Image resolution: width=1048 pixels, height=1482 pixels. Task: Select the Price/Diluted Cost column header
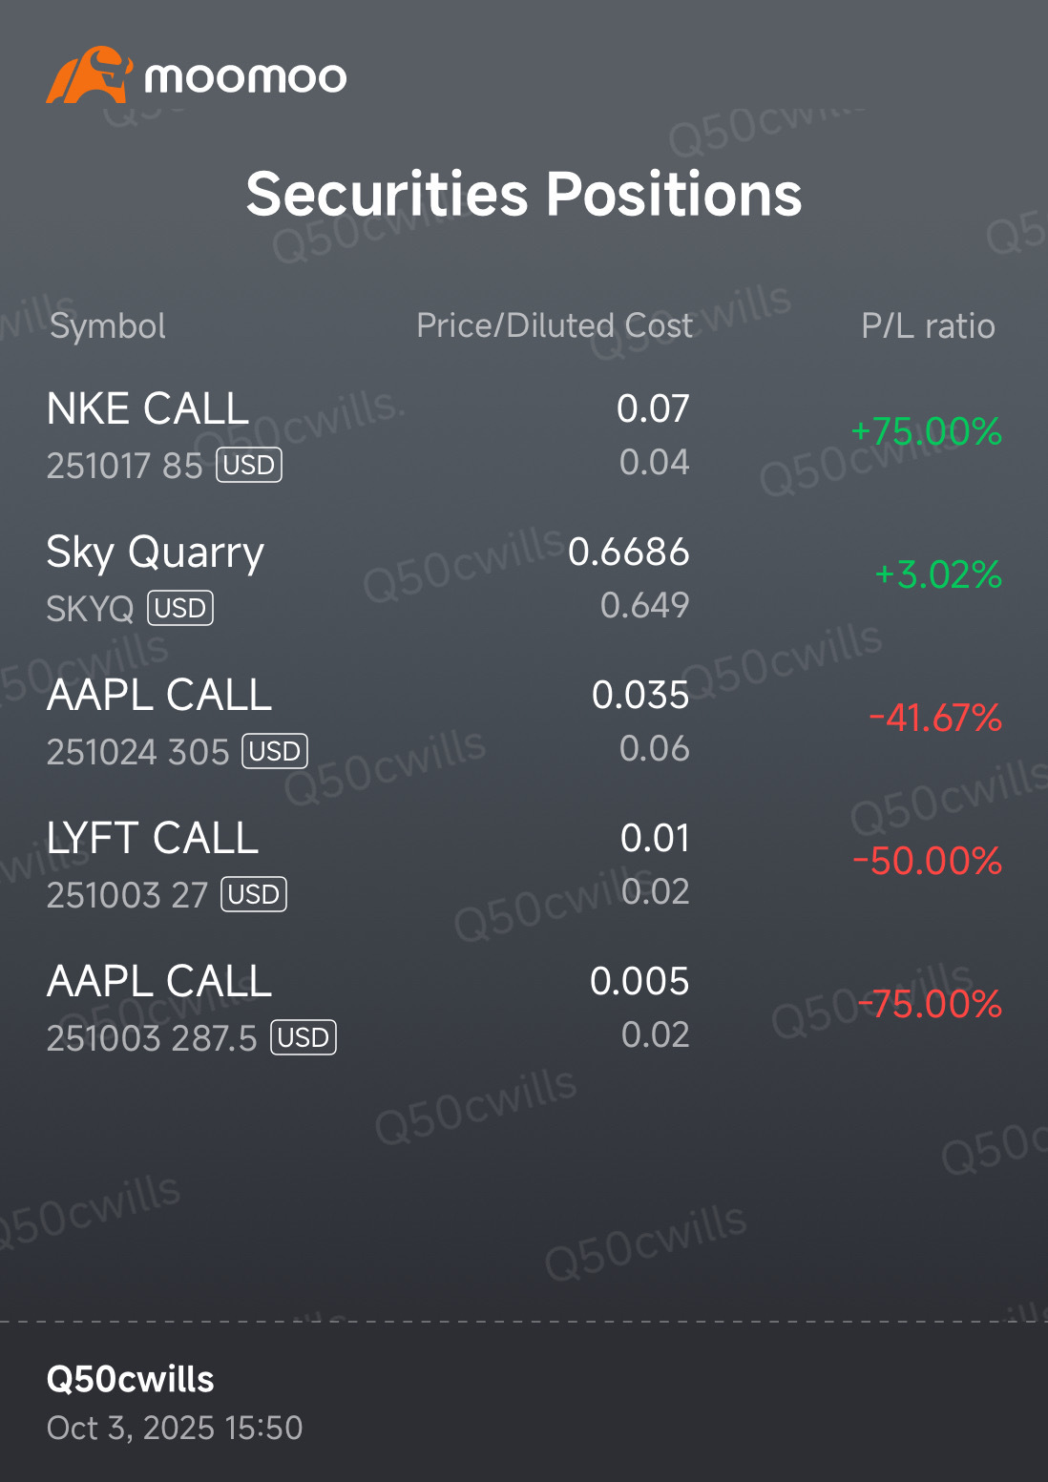(555, 326)
